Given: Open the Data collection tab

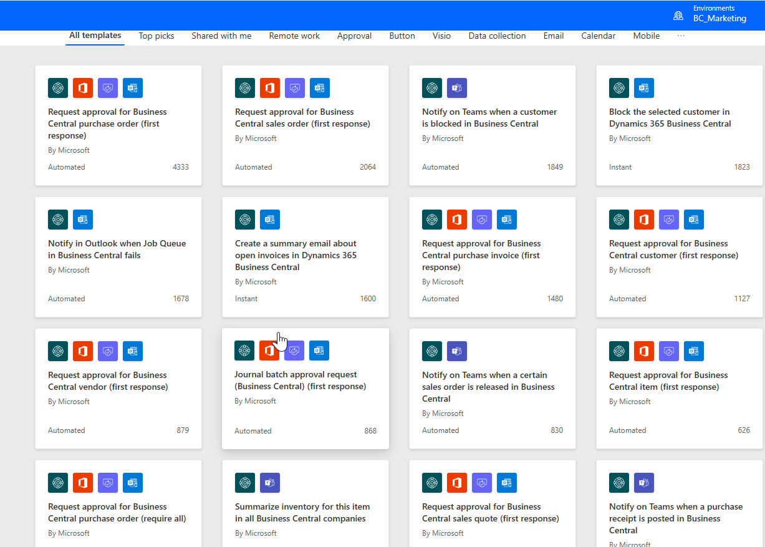Looking at the screenshot, I should 497,36.
